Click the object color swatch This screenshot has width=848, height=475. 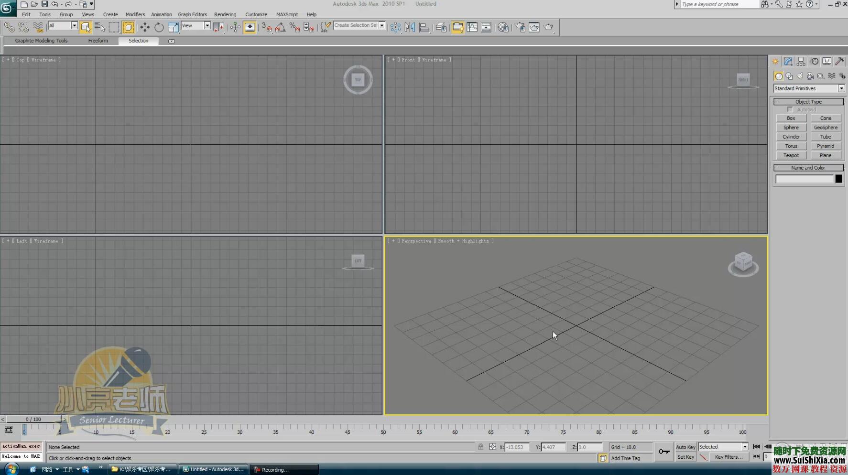pos(839,179)
